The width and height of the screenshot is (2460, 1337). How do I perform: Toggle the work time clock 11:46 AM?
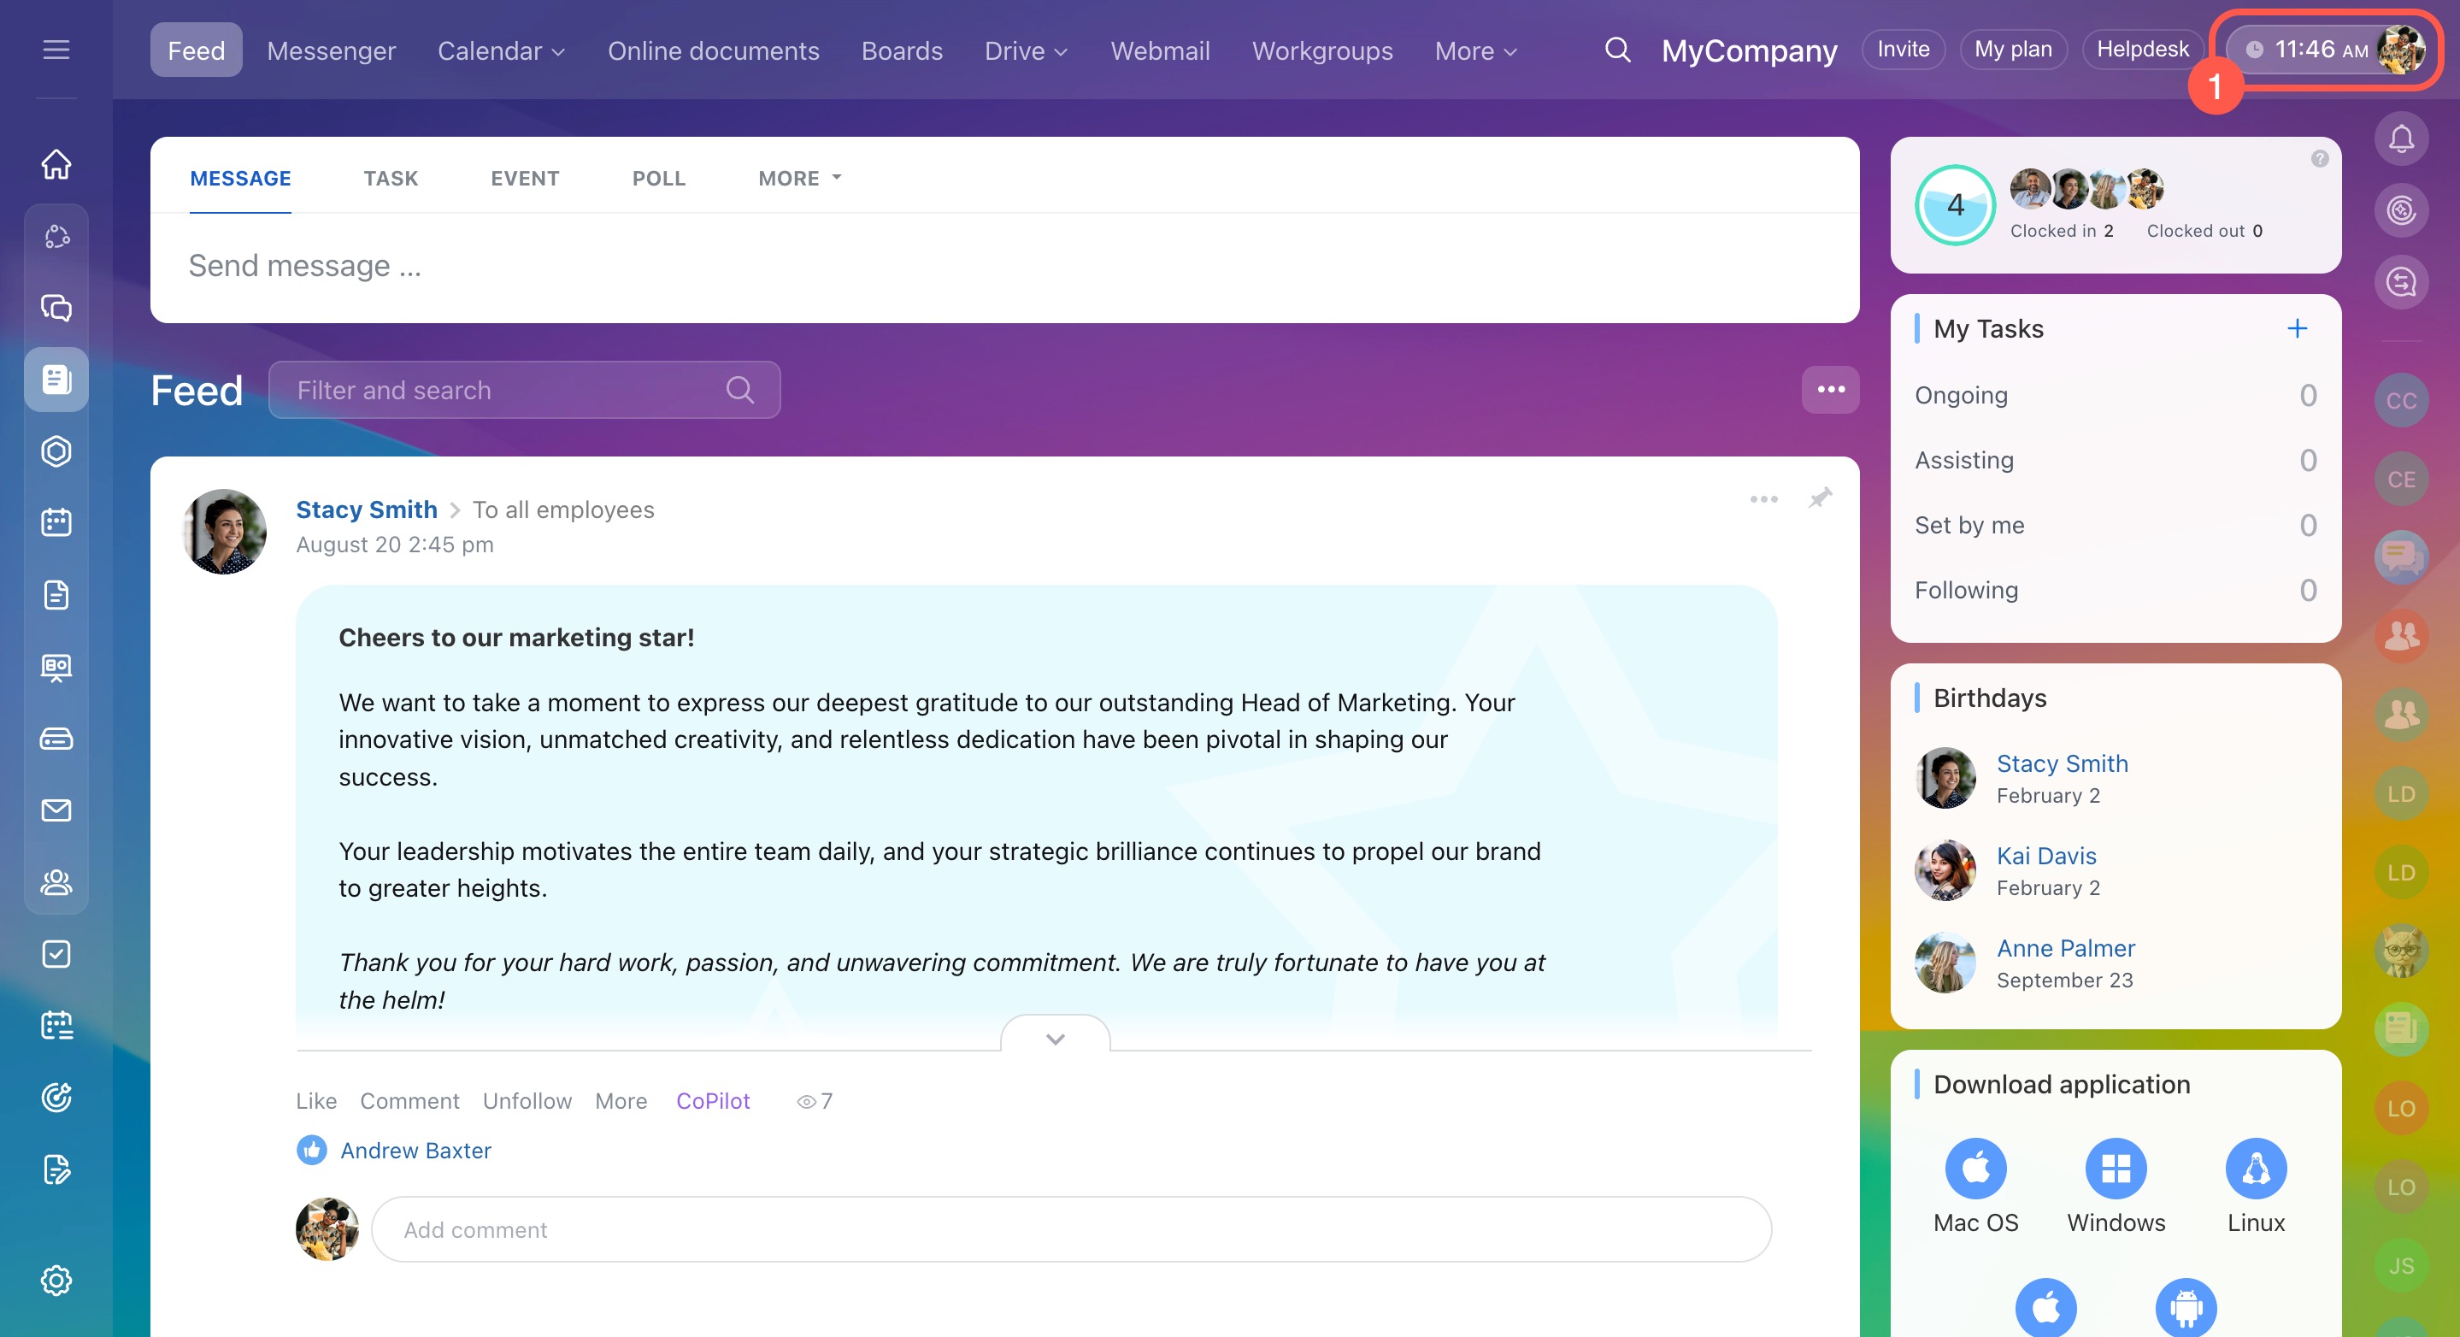pyautogui.click(x=2306, y=50)
